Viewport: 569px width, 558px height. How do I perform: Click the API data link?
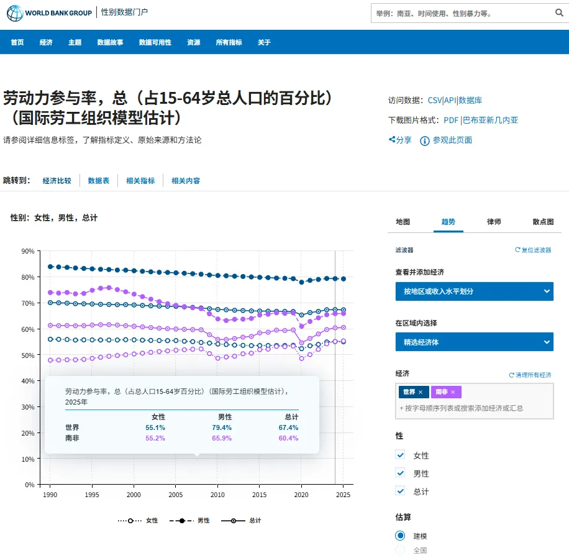(450, 100)
